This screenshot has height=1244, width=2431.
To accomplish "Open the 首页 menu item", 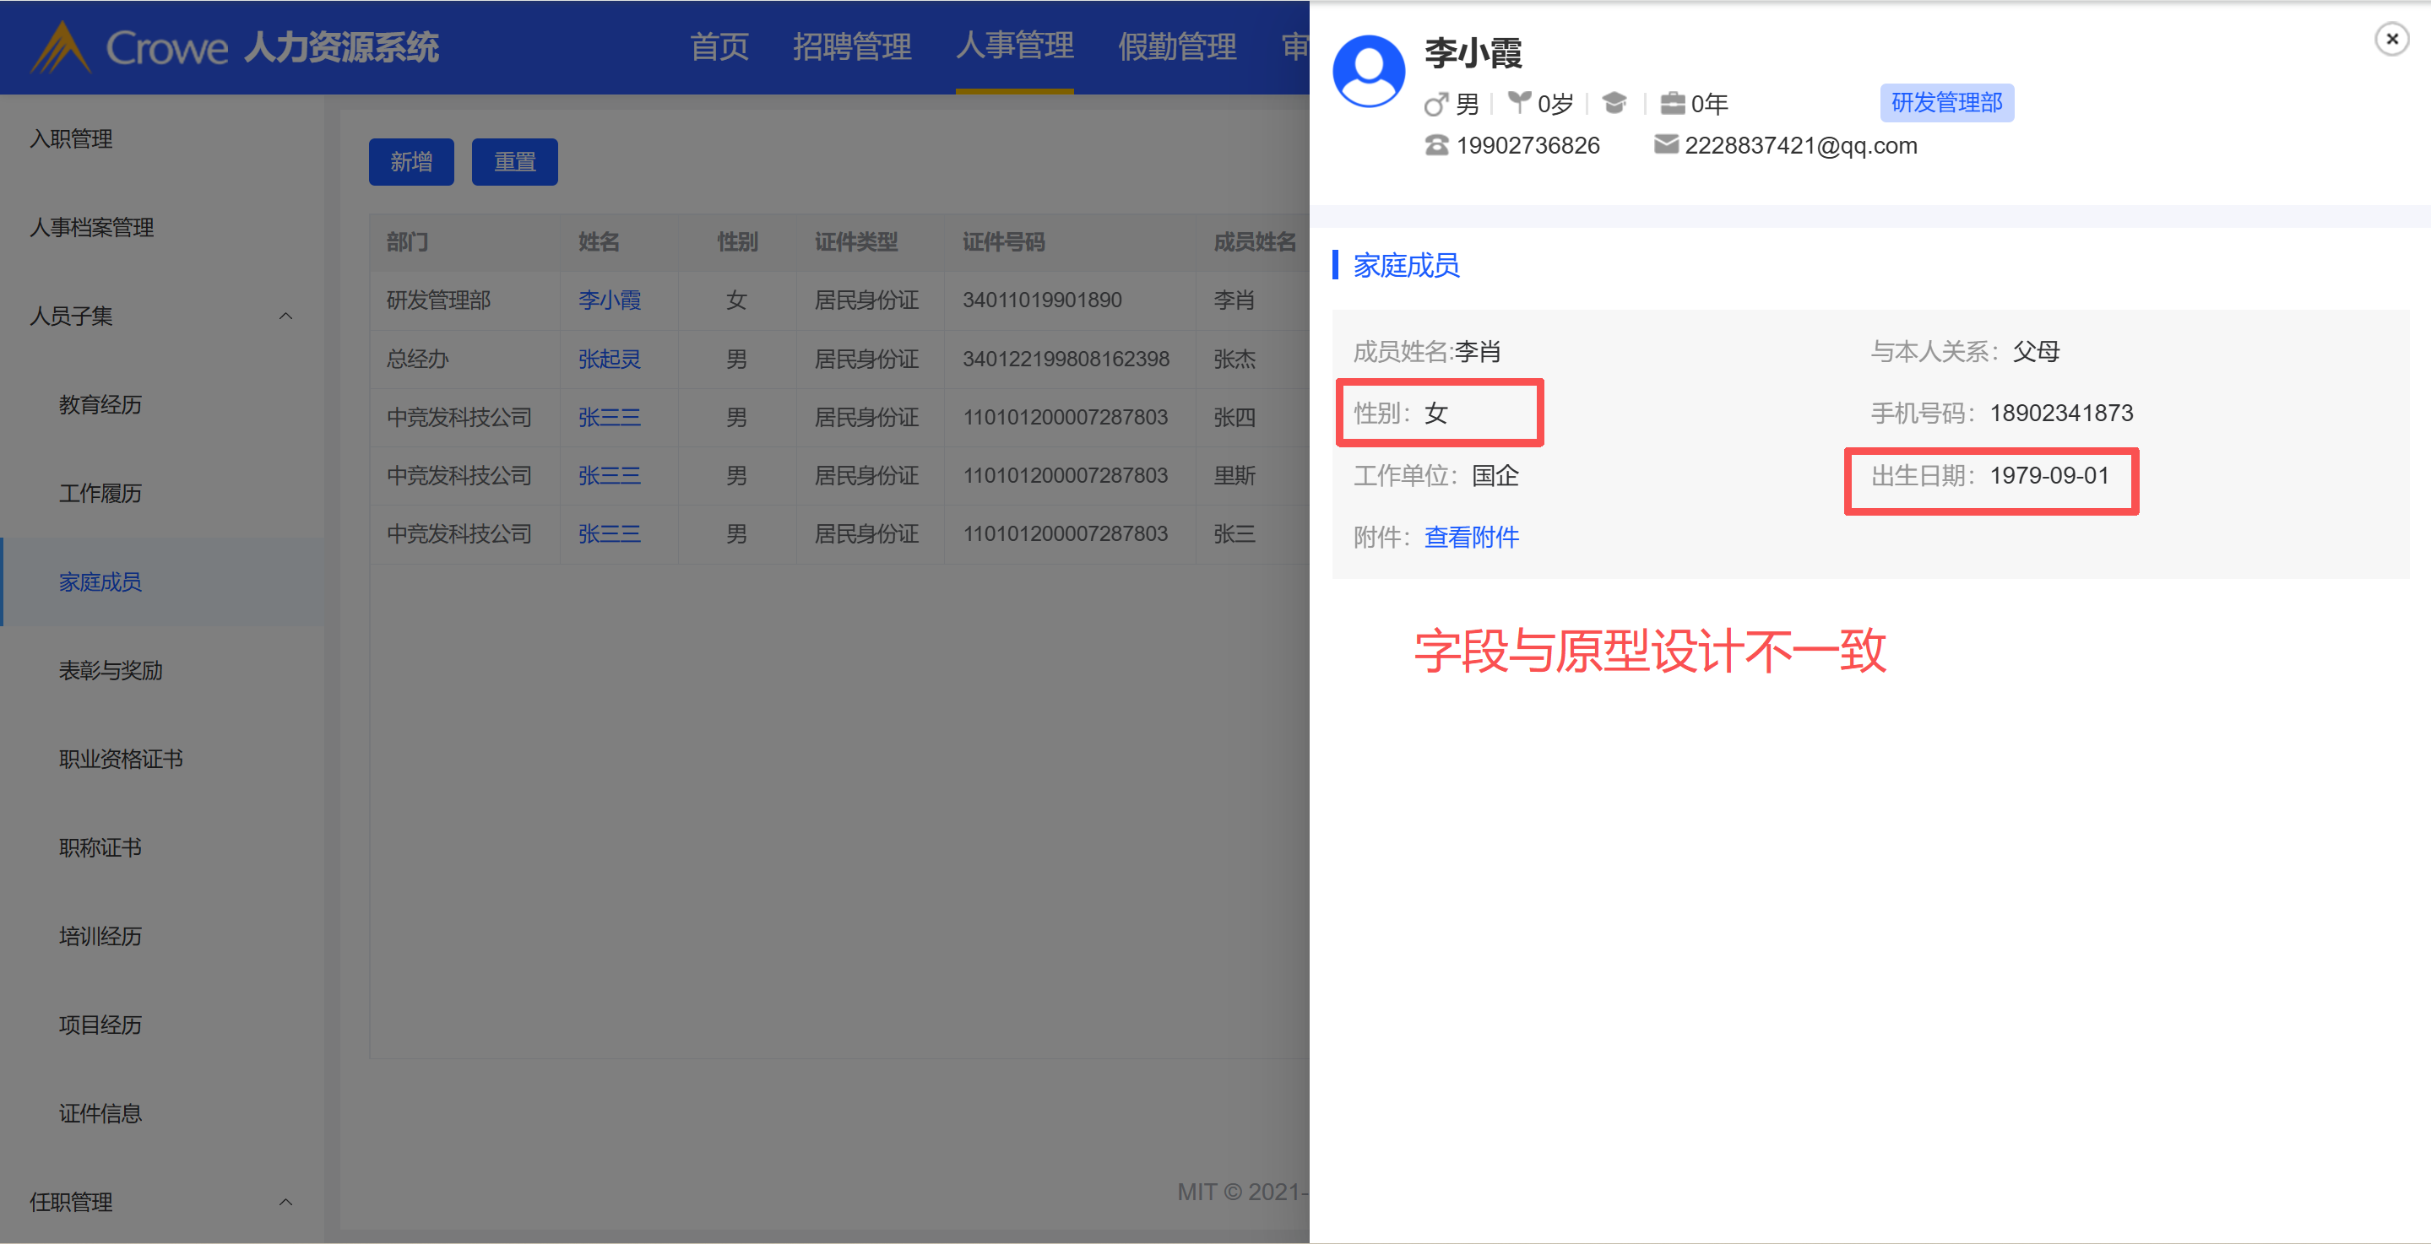I will coord(719,47).
